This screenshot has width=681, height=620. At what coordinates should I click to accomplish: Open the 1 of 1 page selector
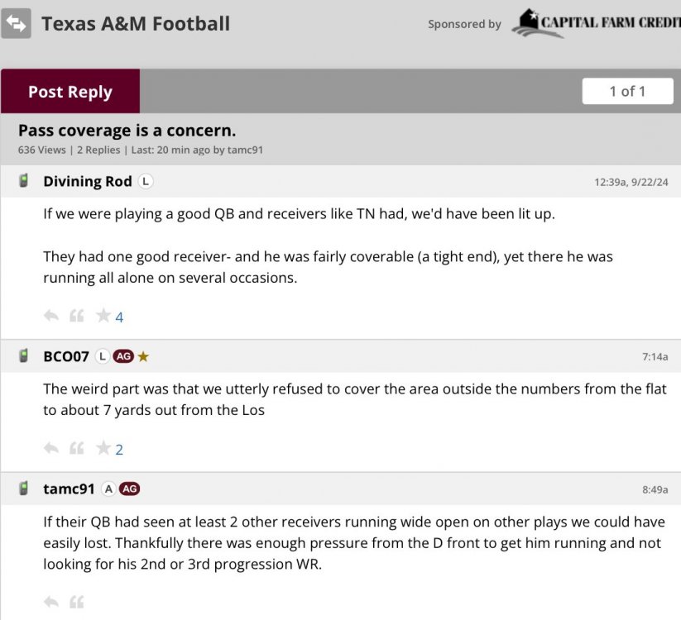click(x=627, y=91)
